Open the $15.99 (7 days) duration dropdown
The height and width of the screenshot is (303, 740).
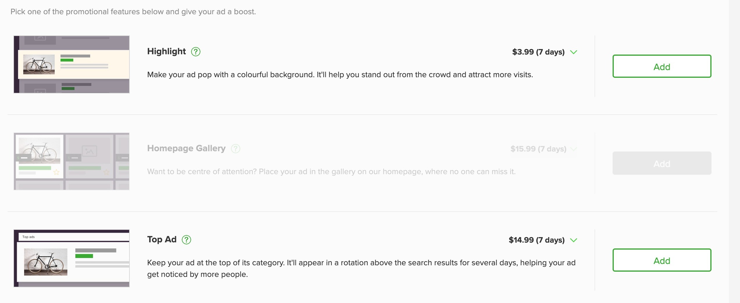point(544,149)
